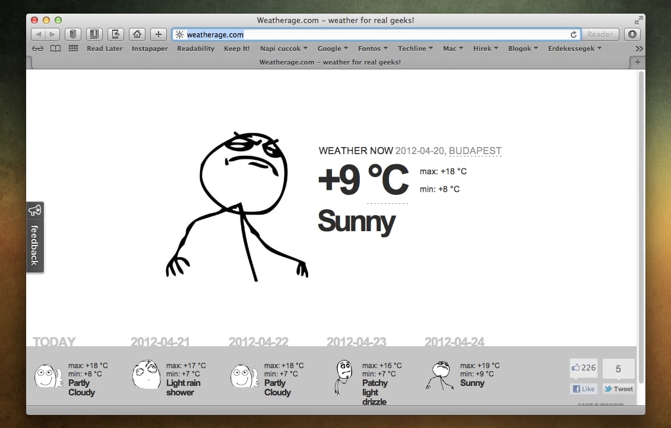Click the Sunny condition text
This screenshot has height=428, width=671.
356,222
